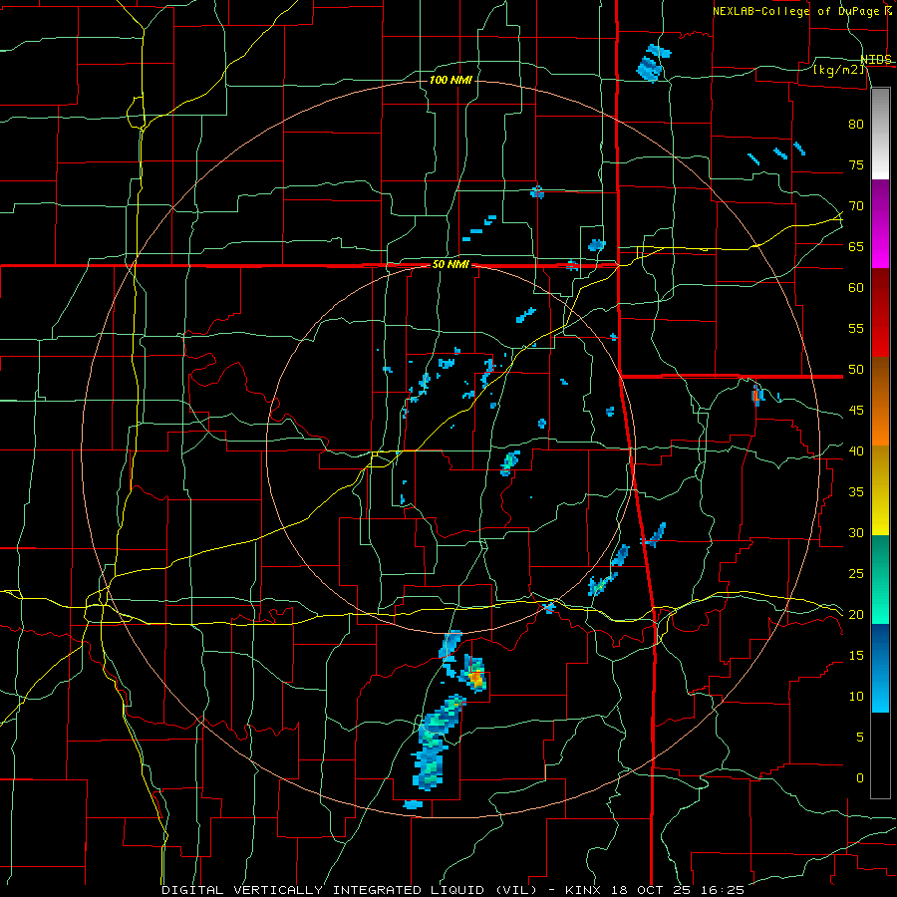Click the 25 value on the VIL legend

(856, 574)
